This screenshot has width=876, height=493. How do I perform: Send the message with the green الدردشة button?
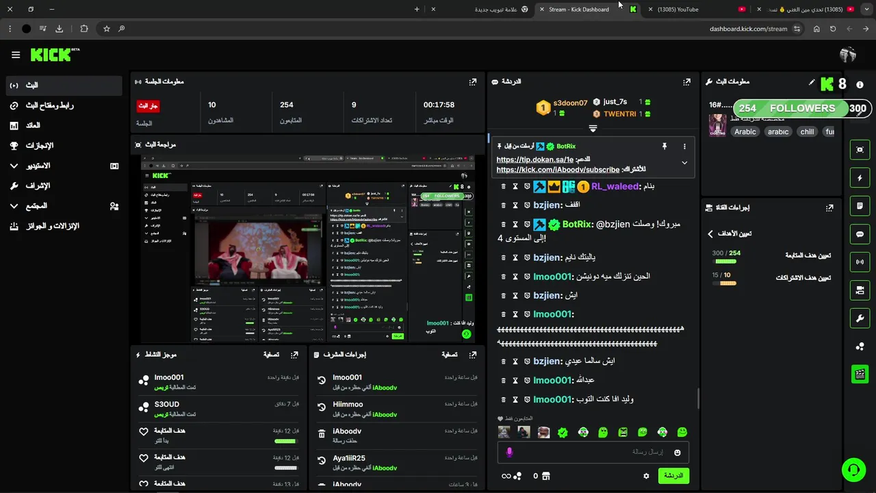coord(673,476)
